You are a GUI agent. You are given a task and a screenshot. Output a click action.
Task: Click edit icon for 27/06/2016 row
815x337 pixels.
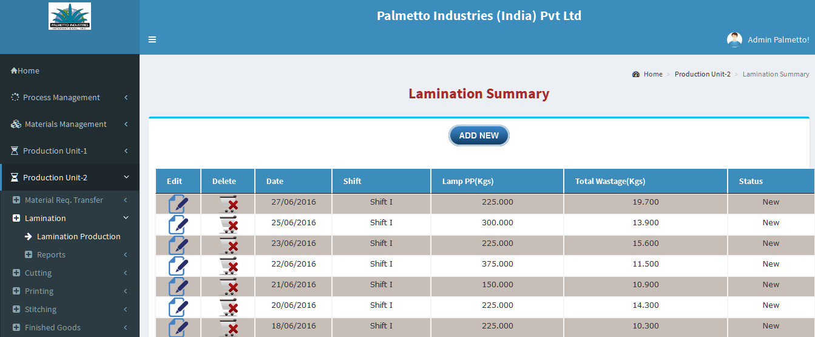point(178,203)
